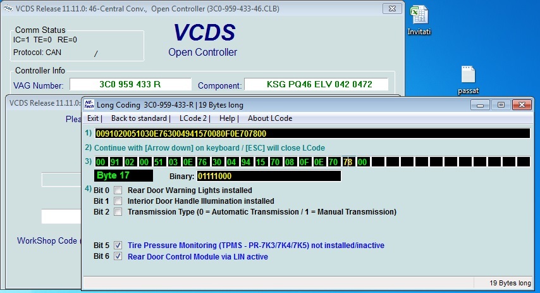Click Exit in the LCode menu bar
540x293 pixels.
click(x=93, y=118)
